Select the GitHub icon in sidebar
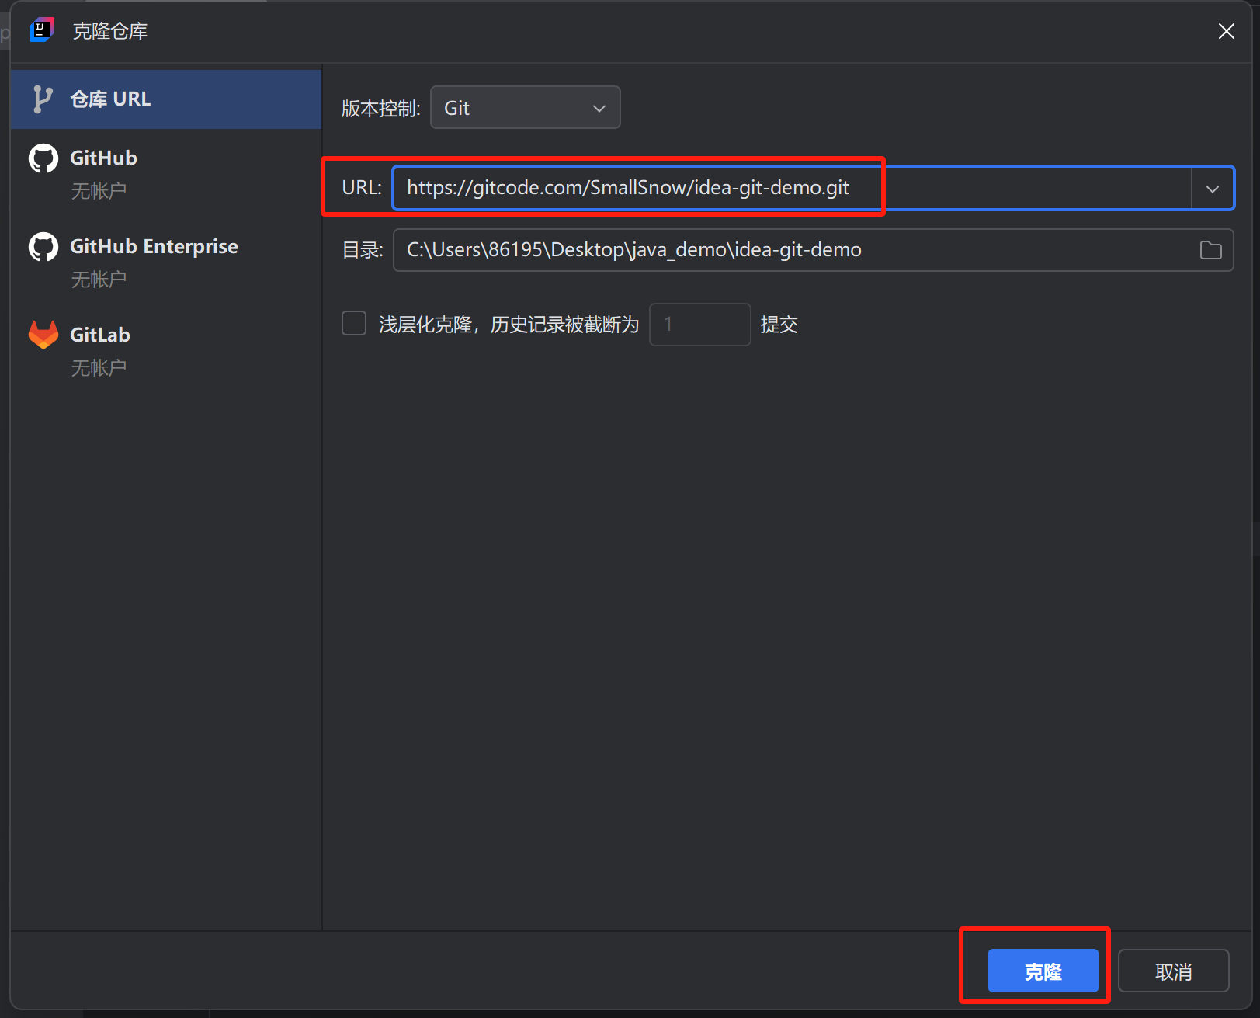The image size is (1260, 1018). [43, 158]
